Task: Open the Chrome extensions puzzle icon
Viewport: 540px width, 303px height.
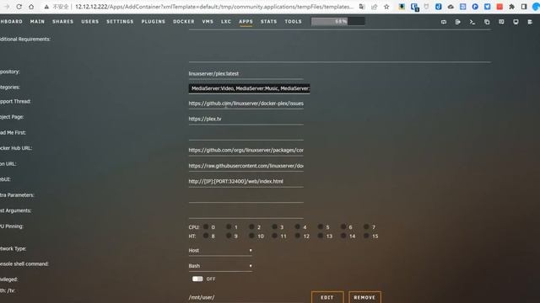Action: (512, 7)
